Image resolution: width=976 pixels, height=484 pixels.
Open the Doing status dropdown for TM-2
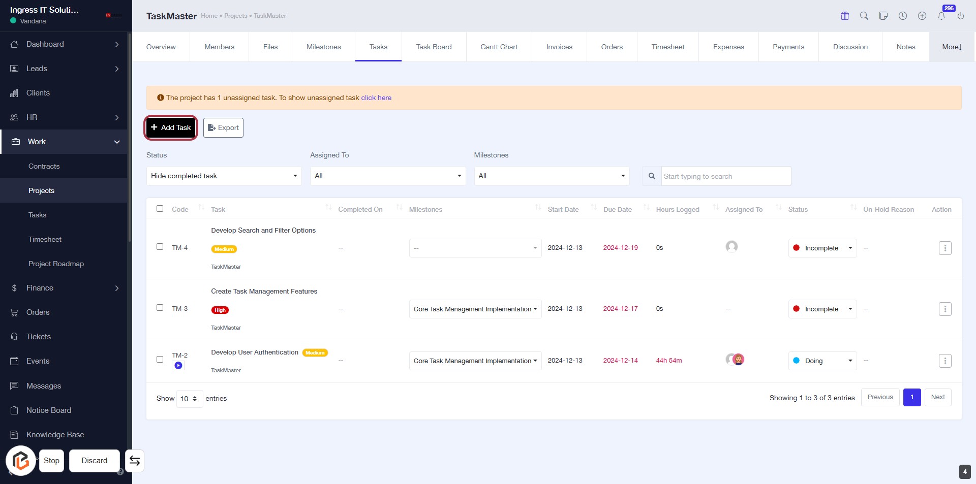(x=822, y=361)
